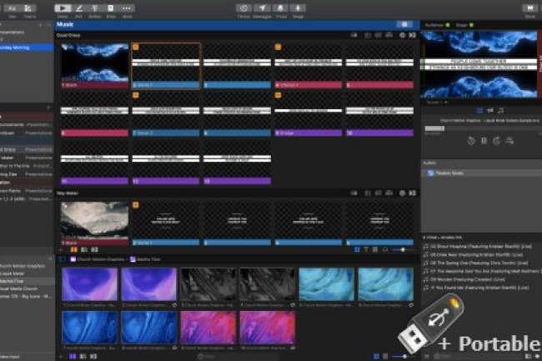The image size is (542, 361).
Task: Select the first purple marble media thumbnail
Action: coord(89,284)
